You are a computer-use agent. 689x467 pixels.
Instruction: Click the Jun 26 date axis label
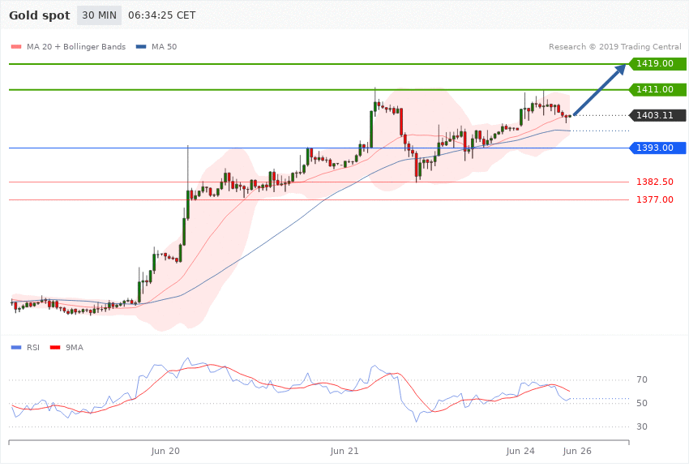[x=577, y=451]
